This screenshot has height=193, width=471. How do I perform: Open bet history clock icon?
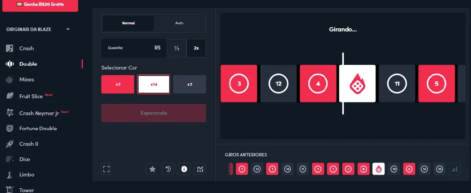pyautogui.click(x=168, y=169)
